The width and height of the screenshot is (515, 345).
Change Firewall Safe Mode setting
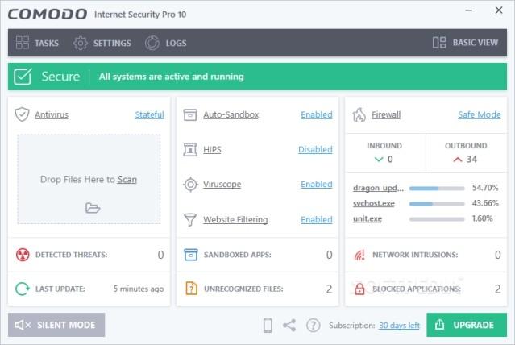click(x=480, y=114)
